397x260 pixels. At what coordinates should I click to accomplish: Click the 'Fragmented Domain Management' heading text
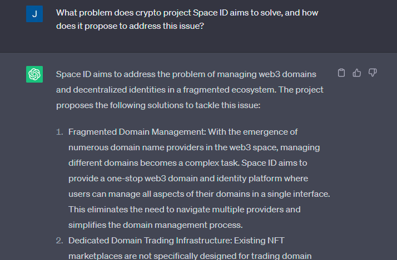[x=137, y=132]
